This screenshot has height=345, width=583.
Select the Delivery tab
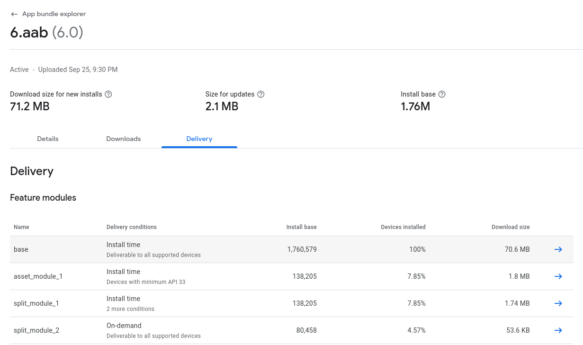tap(199, 139)
